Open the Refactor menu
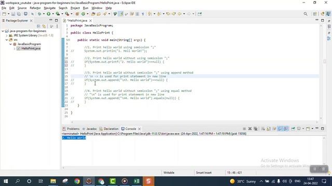The height and width of the screenshot is (186, 332). [x=35, y=8]
